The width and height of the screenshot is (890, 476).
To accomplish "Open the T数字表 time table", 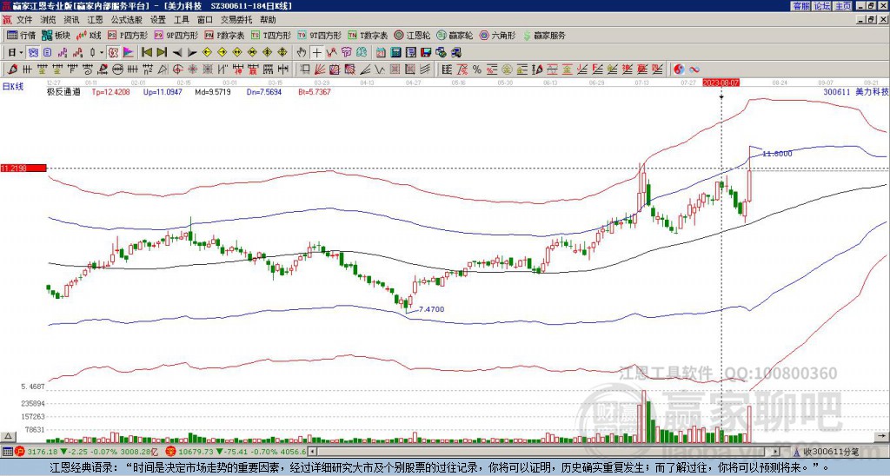I will 368,35.
